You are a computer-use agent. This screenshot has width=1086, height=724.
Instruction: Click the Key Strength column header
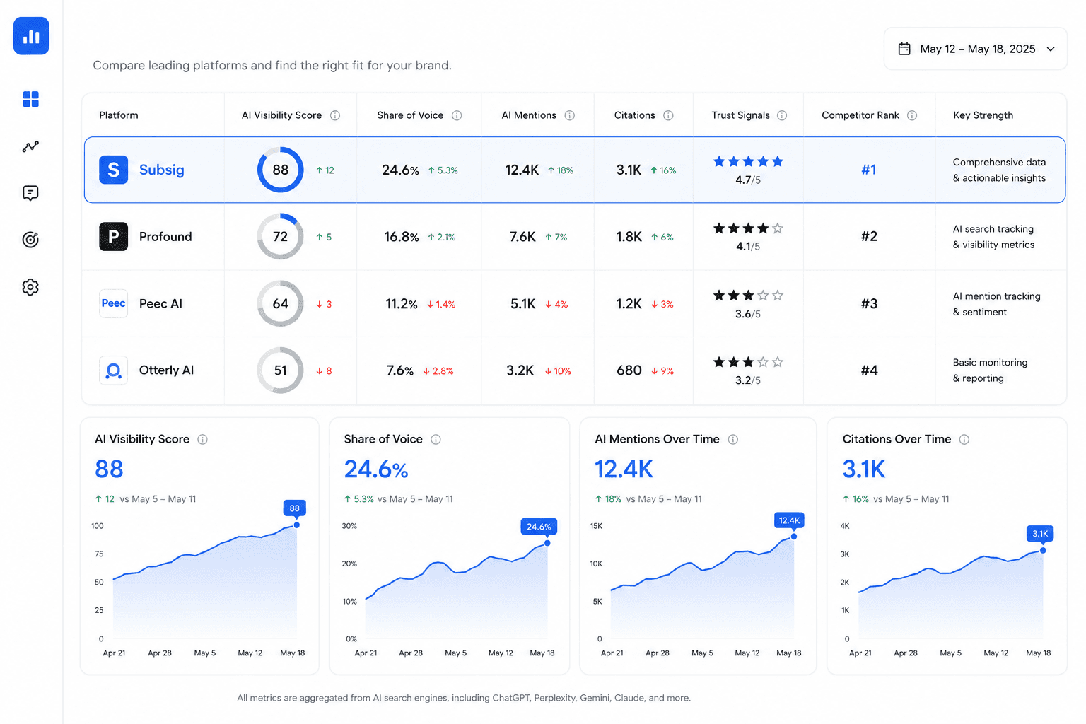[983, 115]
